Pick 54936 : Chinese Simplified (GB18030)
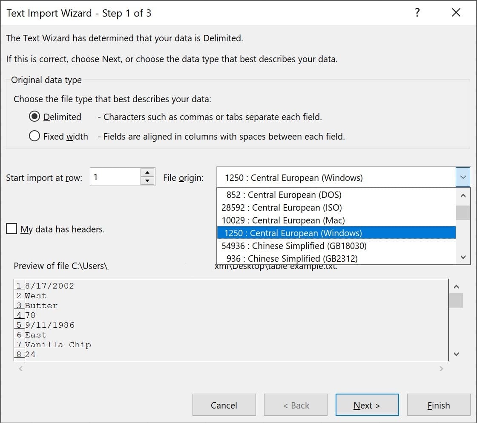 pyautogui.click(x=294, y=246)
